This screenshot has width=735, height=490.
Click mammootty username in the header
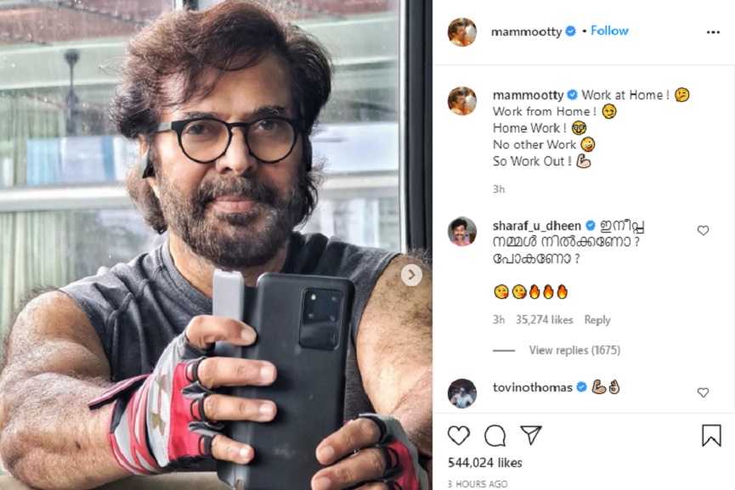[x=526, y=31]
